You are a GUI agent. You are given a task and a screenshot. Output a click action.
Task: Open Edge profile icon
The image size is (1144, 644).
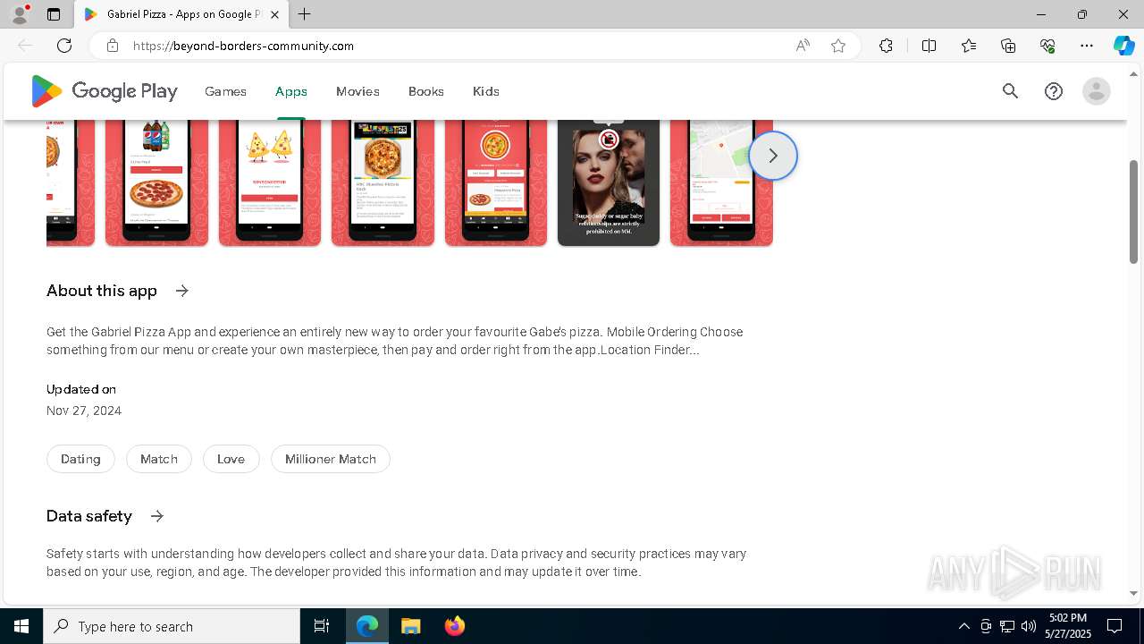(x=20, y=14)
